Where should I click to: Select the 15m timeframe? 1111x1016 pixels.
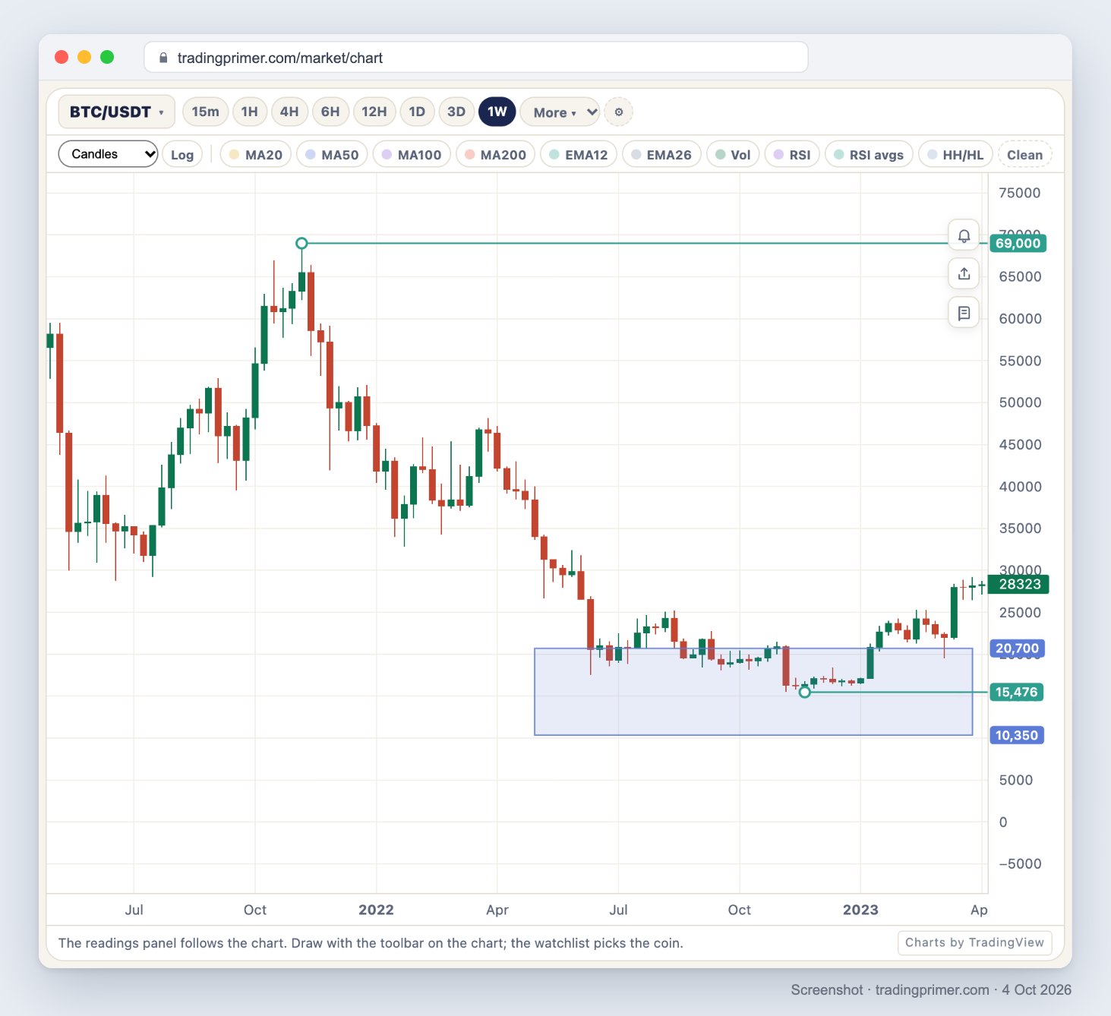point(205,112)
